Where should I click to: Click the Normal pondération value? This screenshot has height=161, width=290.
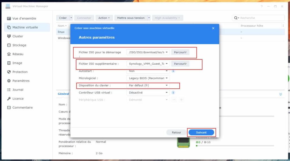pyautogui.click(x=101, y=142)
